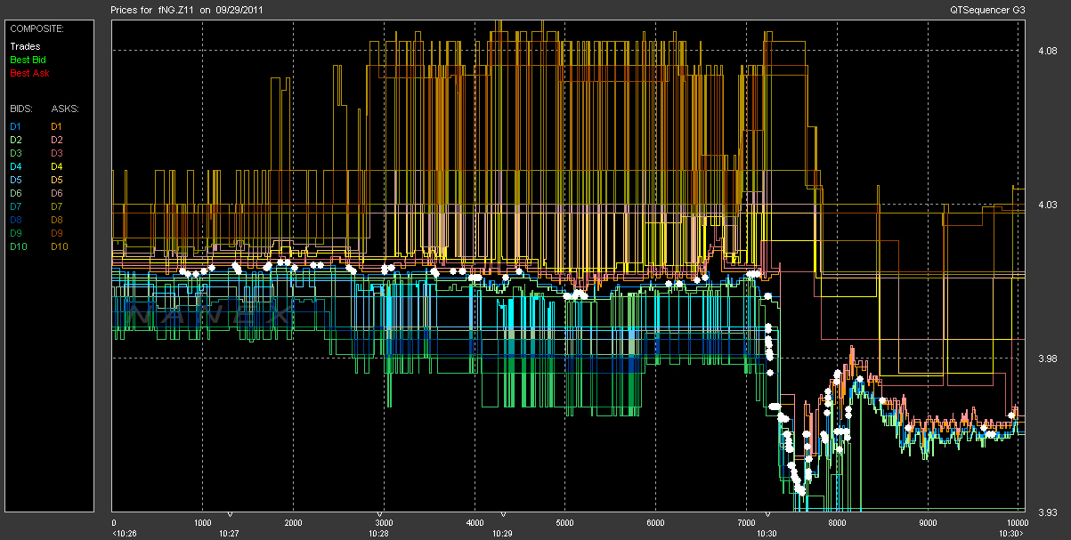This screenshot has height=540, width=1071.
Task: Select the 'ASKS:' column heading
Action: click(x=64, y=109)
